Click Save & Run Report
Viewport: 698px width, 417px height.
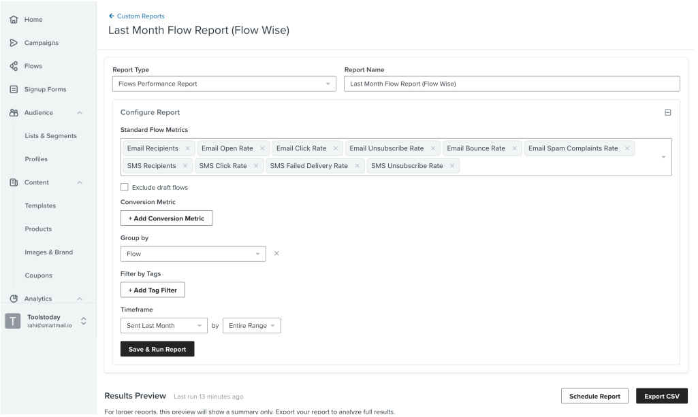click(157, 349)
